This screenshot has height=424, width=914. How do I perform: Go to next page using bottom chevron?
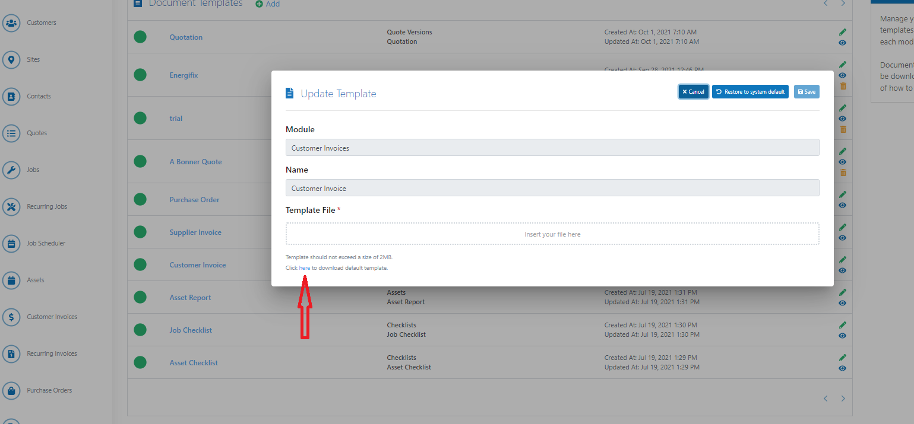[x=843, y=399]
